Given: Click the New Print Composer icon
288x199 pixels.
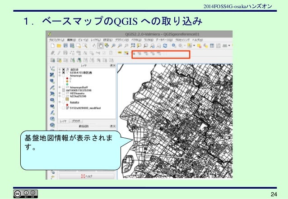Looking at the screenshot, I should (x=79, y=45).
